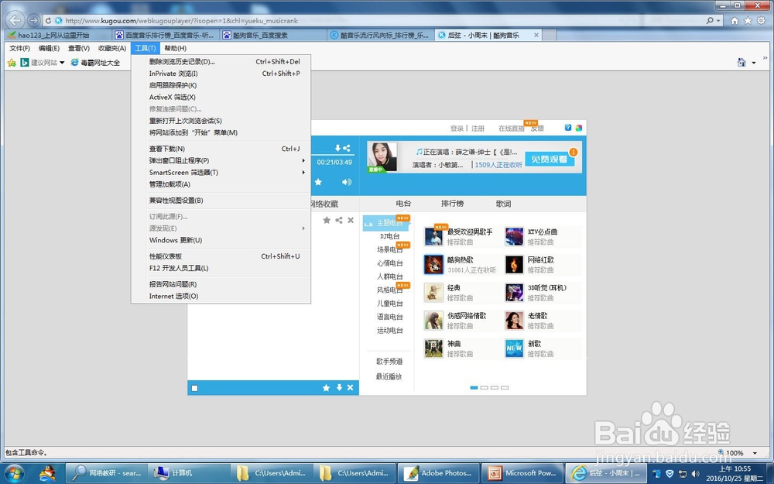Viewport: 774px width, 484px height.
Task: Click the X icon in bottom blue bar
Action: [350, 388]
